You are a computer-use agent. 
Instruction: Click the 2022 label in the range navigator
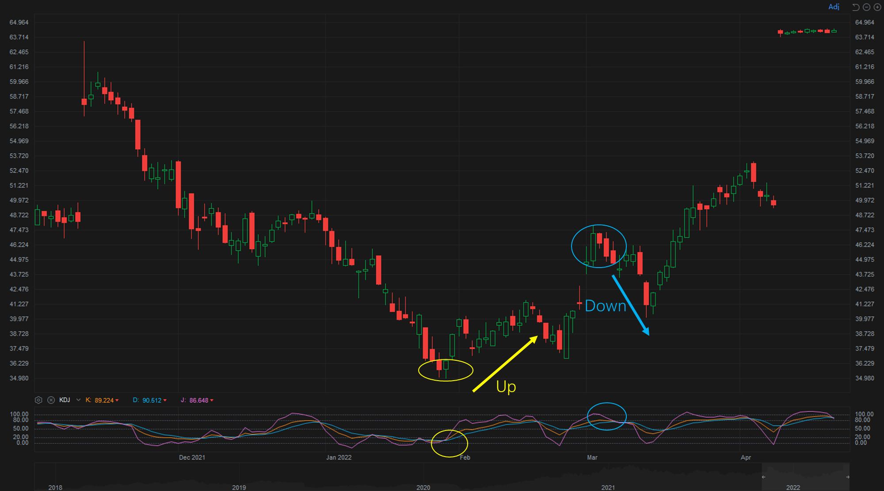(x=793, y=487)
